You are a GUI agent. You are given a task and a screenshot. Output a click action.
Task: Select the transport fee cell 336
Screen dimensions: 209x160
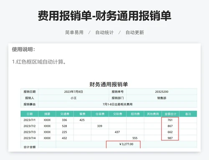(x=65, y=120)
